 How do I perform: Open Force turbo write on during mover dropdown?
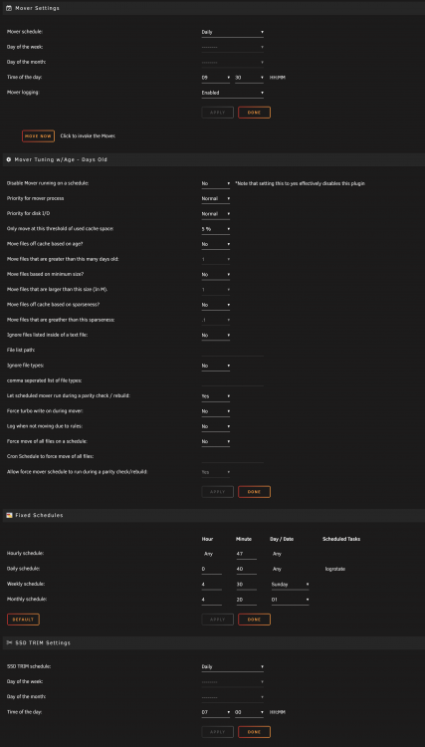[216, 411]
